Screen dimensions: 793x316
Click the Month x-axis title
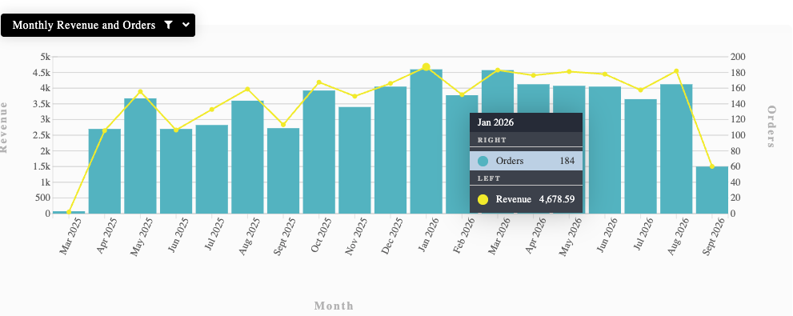pyautogui.click(x=334, y=306)
